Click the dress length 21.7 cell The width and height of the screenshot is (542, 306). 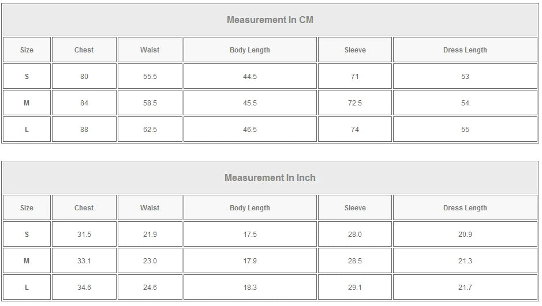point(465,288)
